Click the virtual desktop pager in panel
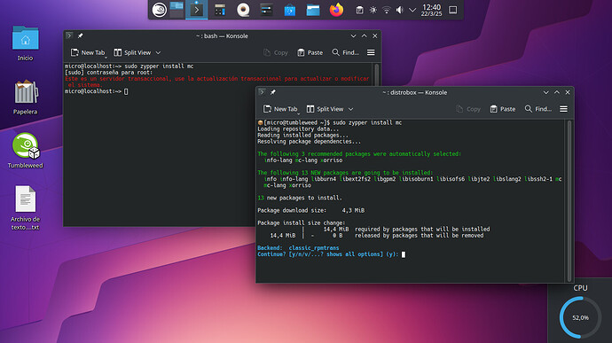 177,10
